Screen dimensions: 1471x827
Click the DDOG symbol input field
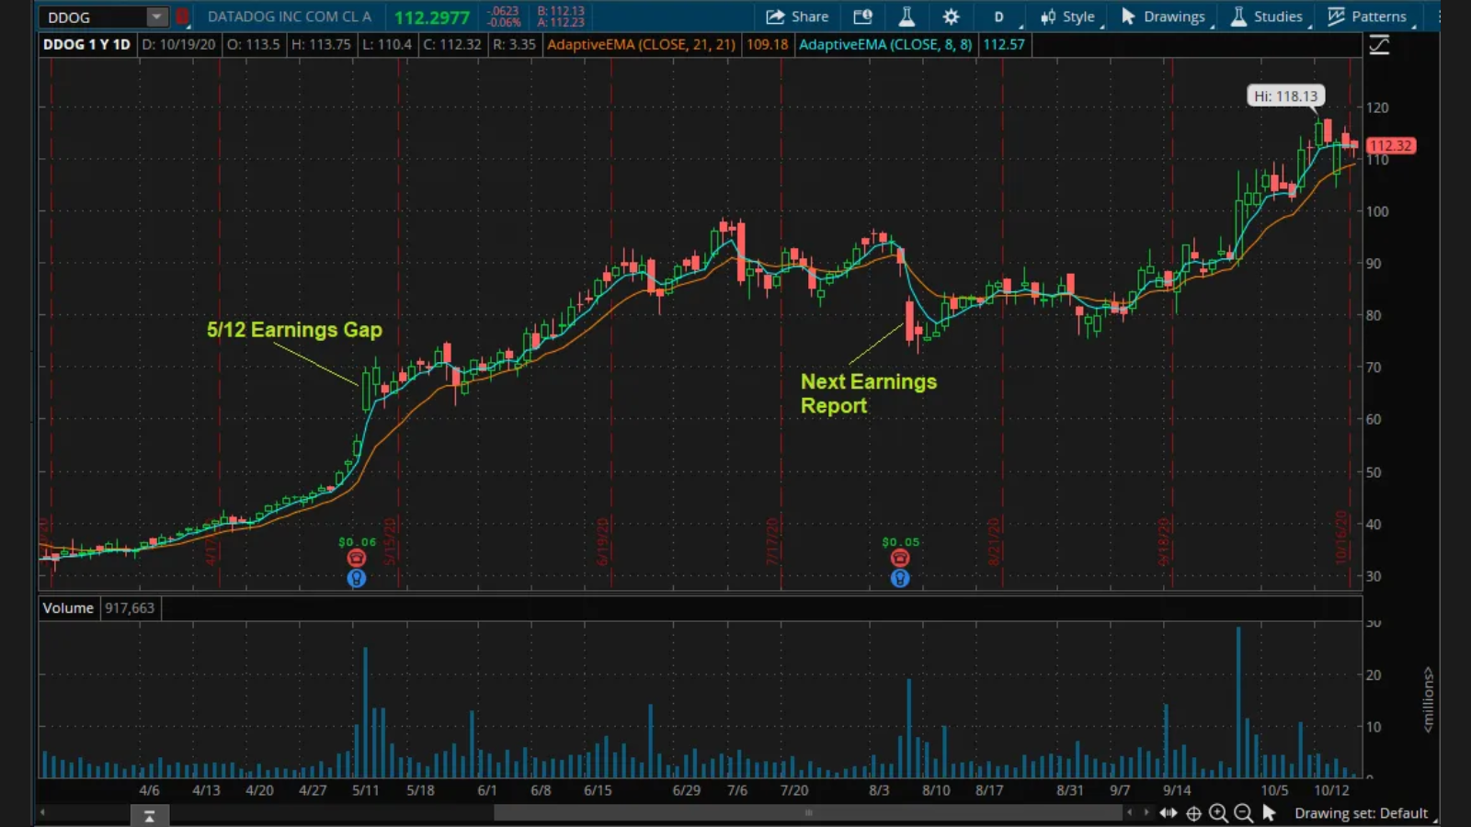tap(93, 17)
